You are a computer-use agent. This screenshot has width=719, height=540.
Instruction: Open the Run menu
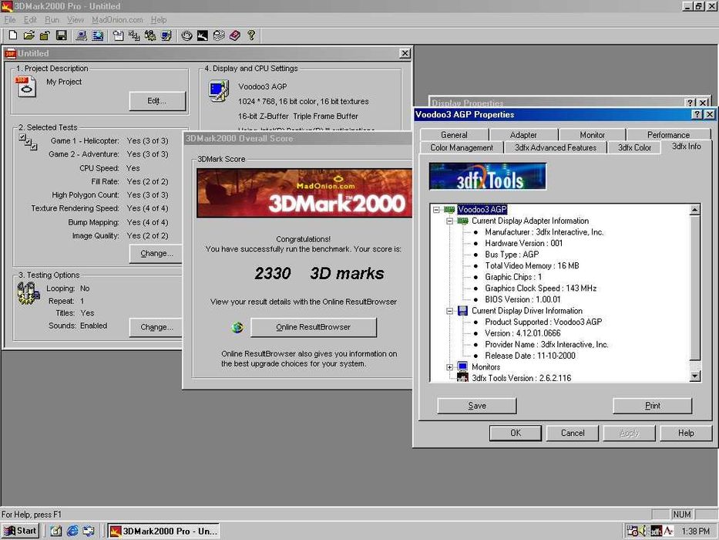pyautogui.click(x=52, y=20)
